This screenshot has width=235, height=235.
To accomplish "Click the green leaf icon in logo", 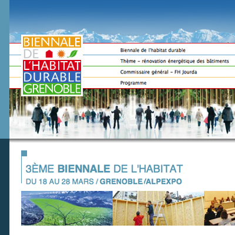I will coord(72,53).
